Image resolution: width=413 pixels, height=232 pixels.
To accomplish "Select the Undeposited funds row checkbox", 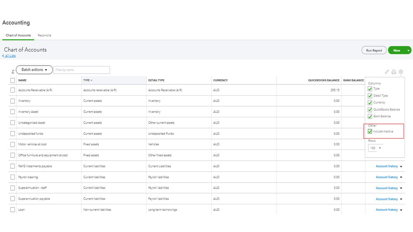I will click(13, 134).
